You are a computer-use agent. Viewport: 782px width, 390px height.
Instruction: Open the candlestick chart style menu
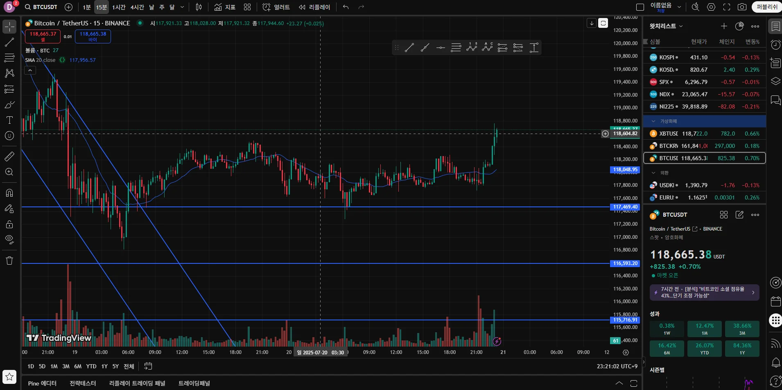tap(199, 7)
